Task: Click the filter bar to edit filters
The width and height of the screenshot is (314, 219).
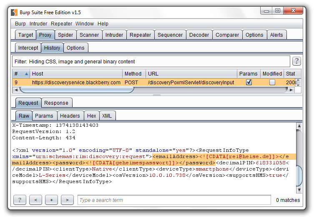Action: (151, 61)
